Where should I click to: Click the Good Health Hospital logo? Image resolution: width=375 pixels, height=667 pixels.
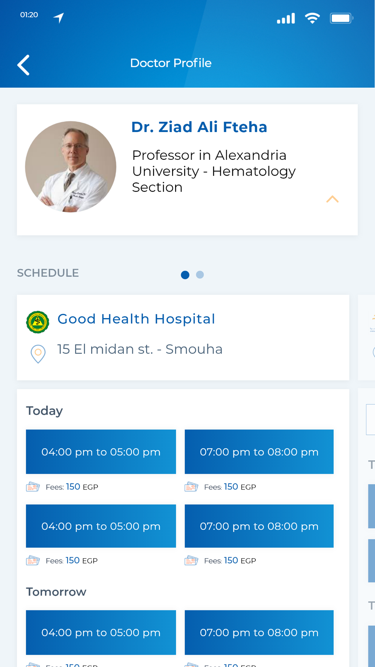click(x=37, y=322)
